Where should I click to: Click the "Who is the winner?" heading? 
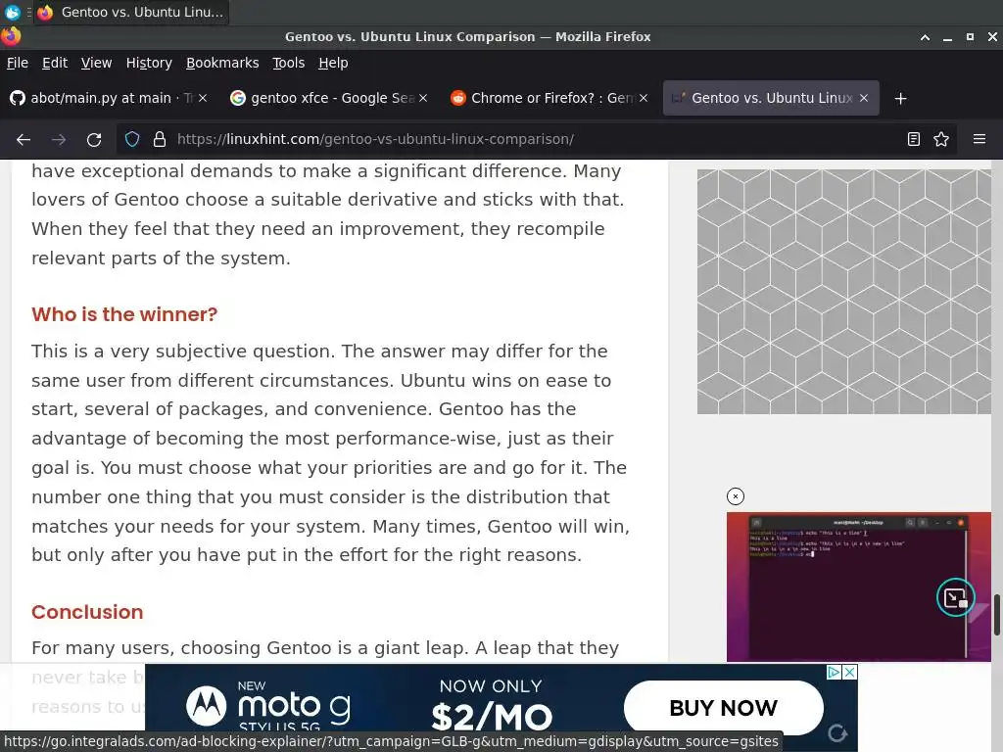pyautogui.click(x=124, y=314)
